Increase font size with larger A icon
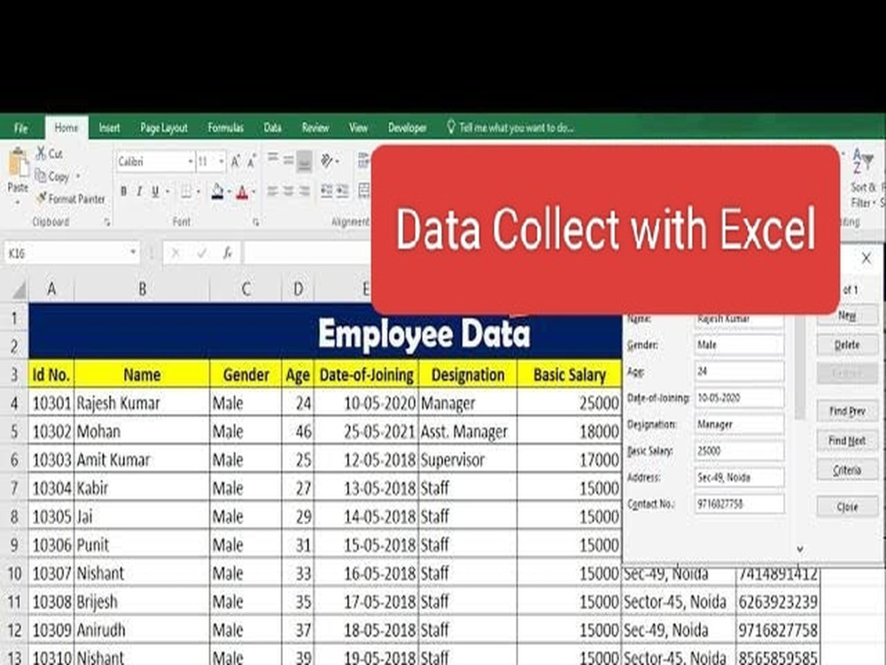The width and height of the screenshot is (886, 665). coord(236,161)
